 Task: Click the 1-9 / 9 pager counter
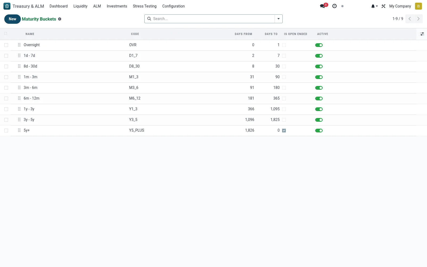(x=398, y=19)
